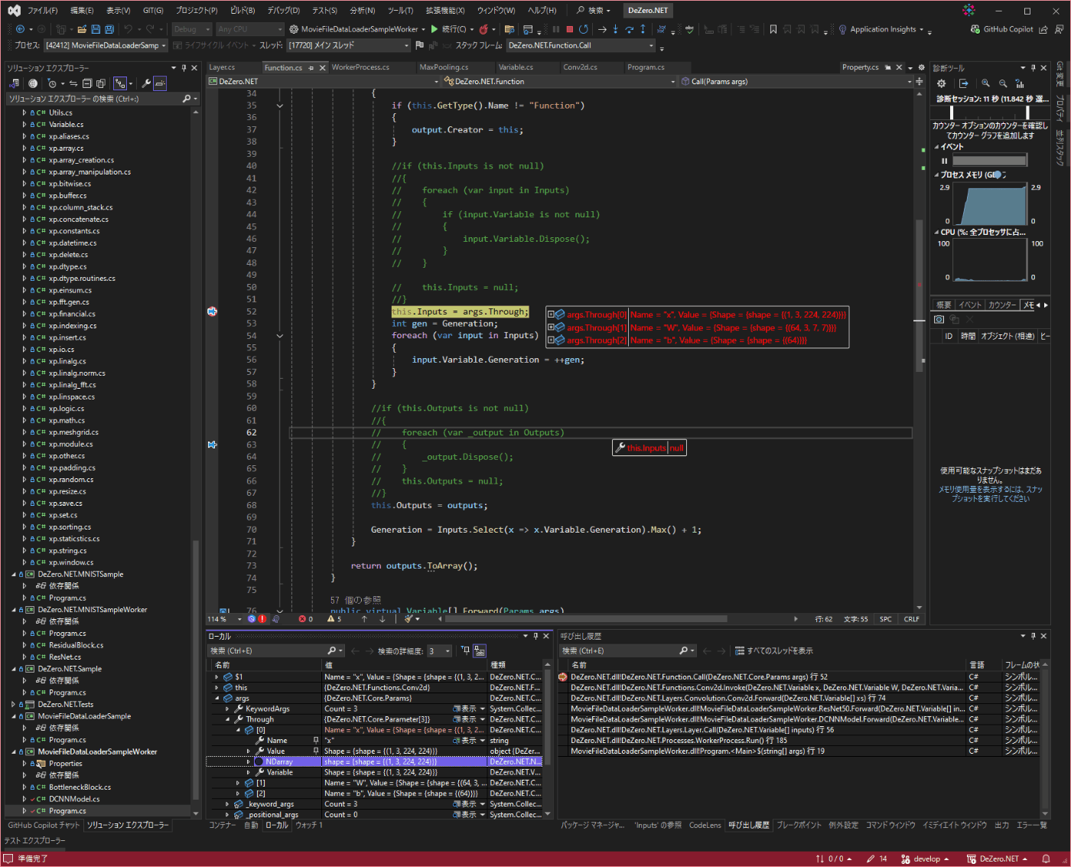Click the errors count red X icon
This screenshot has height=867, width=1071.
pyautogui.click(x=303, y=619)
